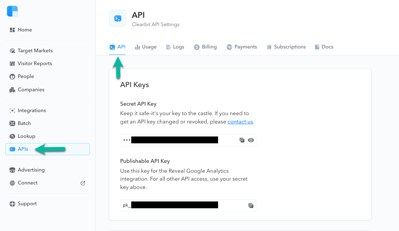This screenshot has height=231, width=399.
Task: Follow the contact us link
Action: pyautogui.click(x=240, y=122)
